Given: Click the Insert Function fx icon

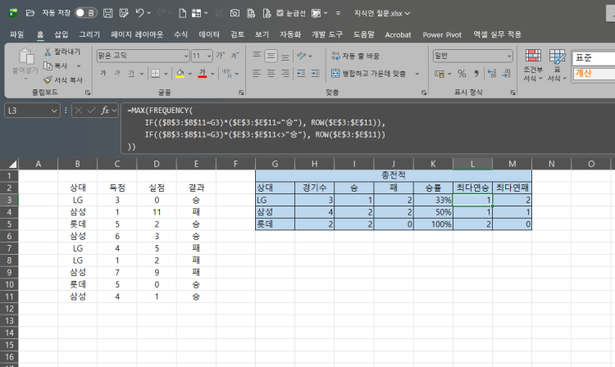Looking at the screenshot, I should 107,110.
